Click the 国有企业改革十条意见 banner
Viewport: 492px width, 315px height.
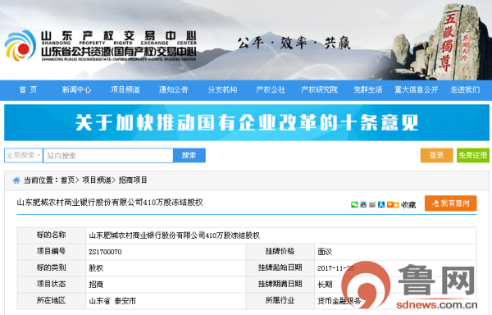[x=247, y=122]
